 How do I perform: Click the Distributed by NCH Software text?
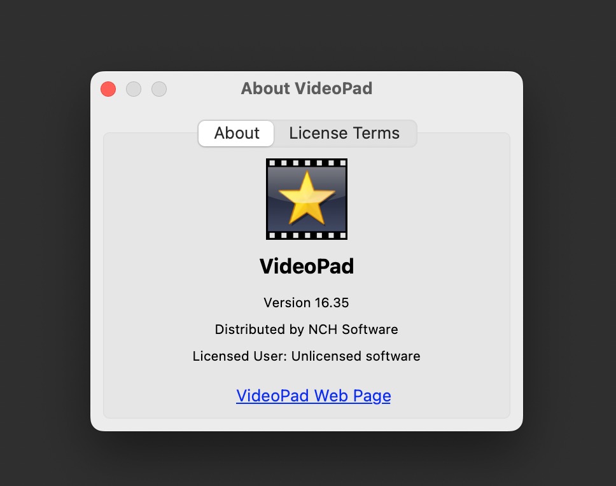[x=307, y=330]
